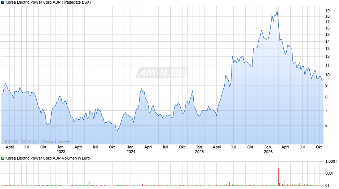Click the price axis value 18
339x189 pixels.
327,17
